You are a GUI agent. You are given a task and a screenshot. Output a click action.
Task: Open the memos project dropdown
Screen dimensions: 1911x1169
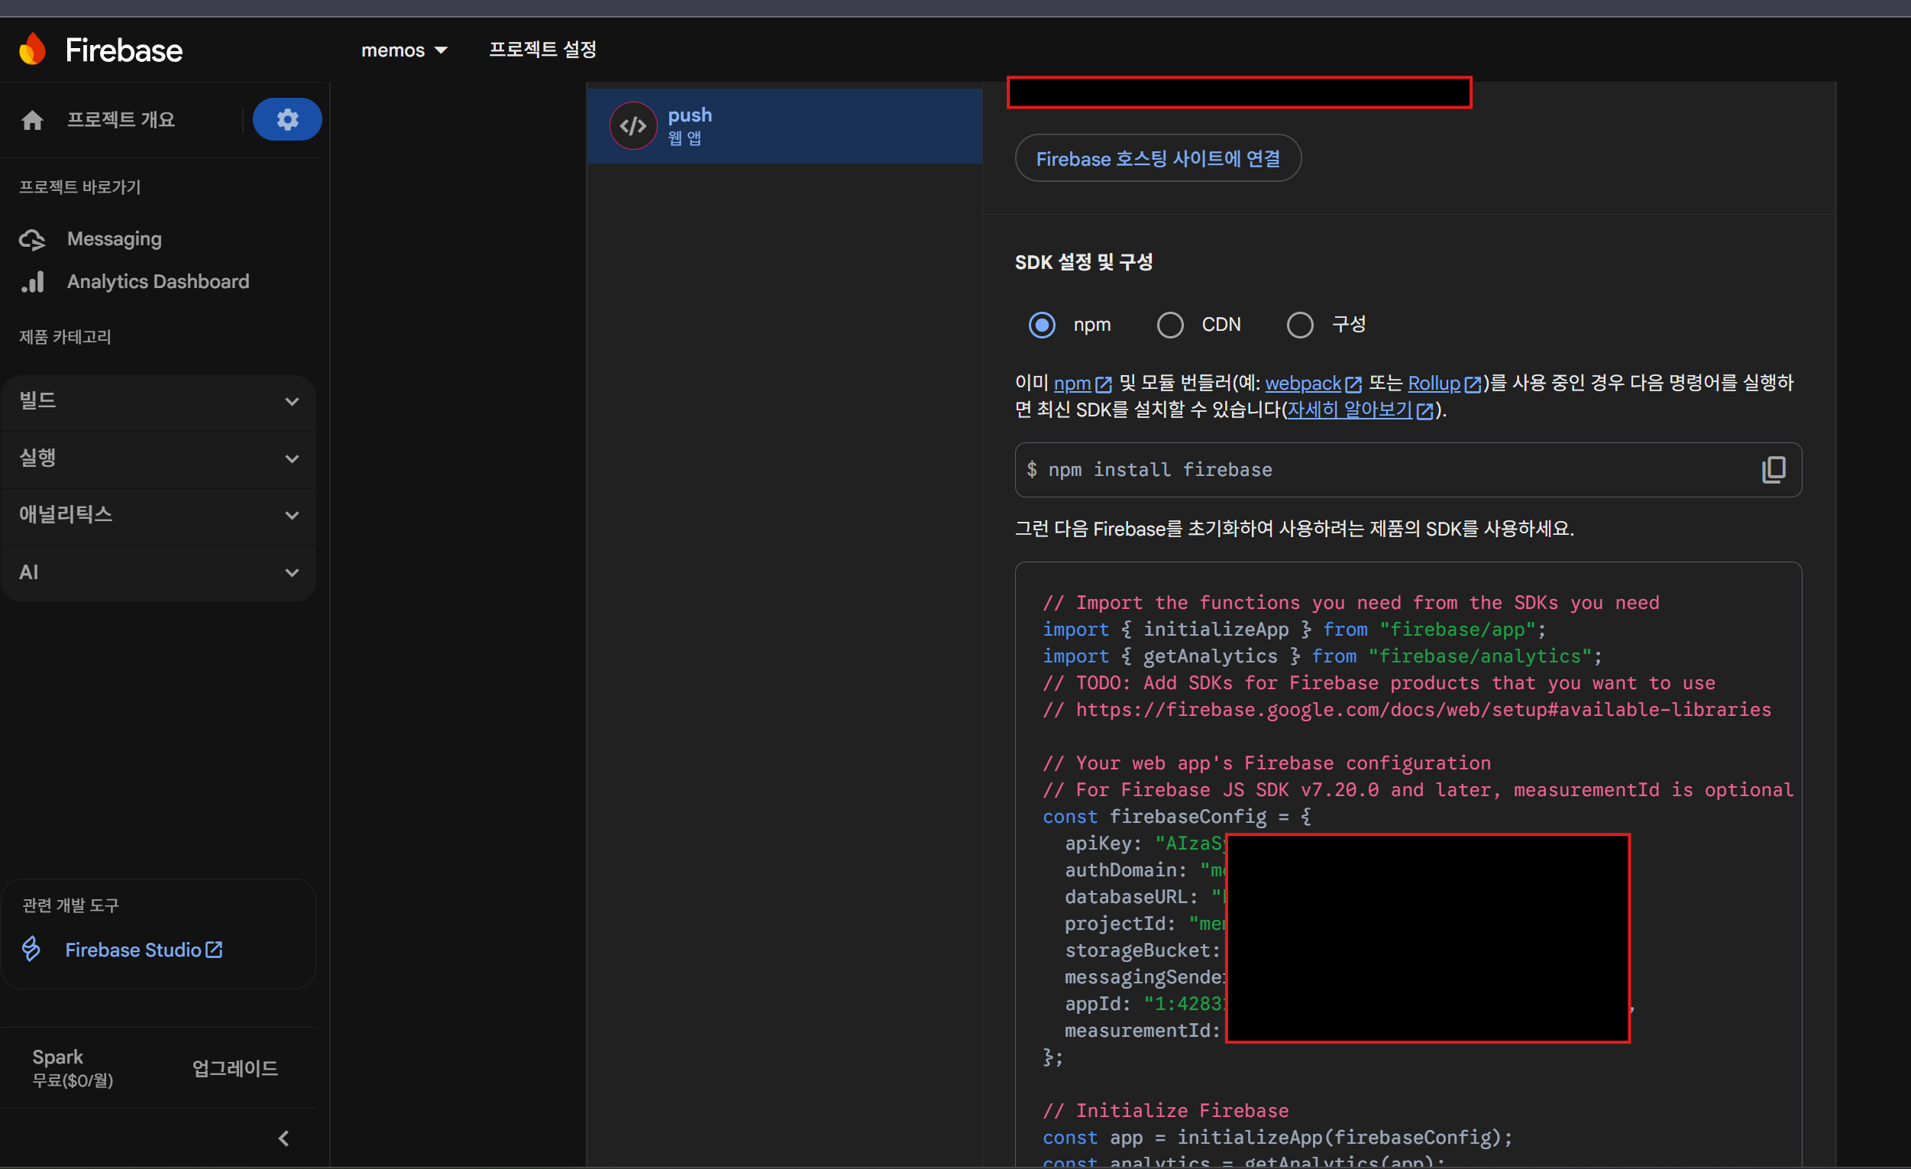pyautogui.click(x=404, y=50)
